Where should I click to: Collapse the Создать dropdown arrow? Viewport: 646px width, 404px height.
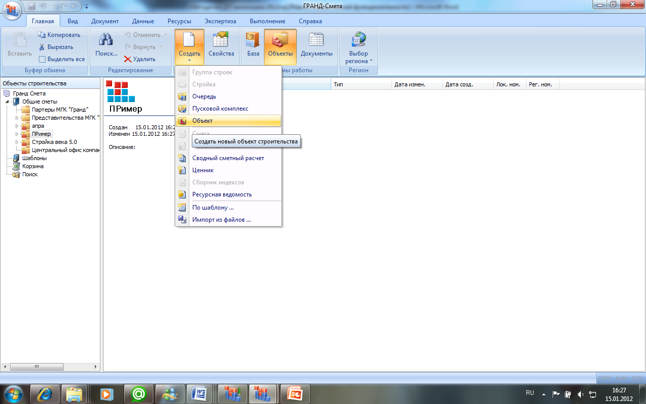tap(189, 61)
